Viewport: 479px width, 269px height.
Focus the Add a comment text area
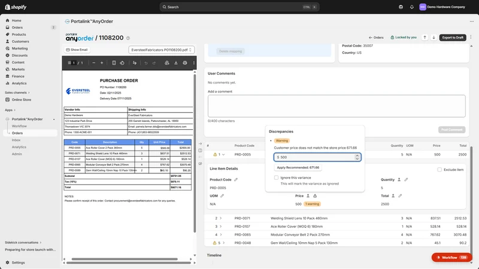336,106
